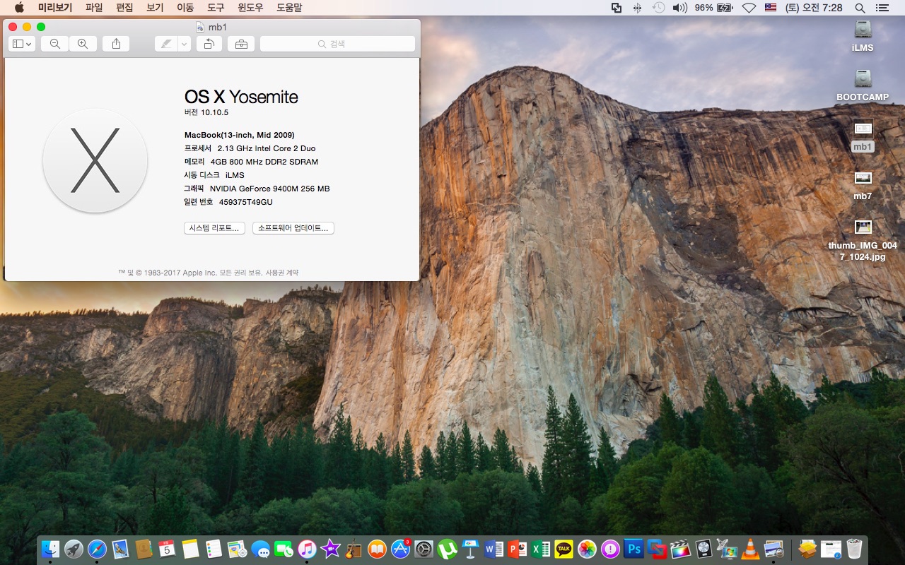The width and height of the screenshot is (905, 565).
Task: Click the highlight pen tool button
Action: click(x=166, y=44)
